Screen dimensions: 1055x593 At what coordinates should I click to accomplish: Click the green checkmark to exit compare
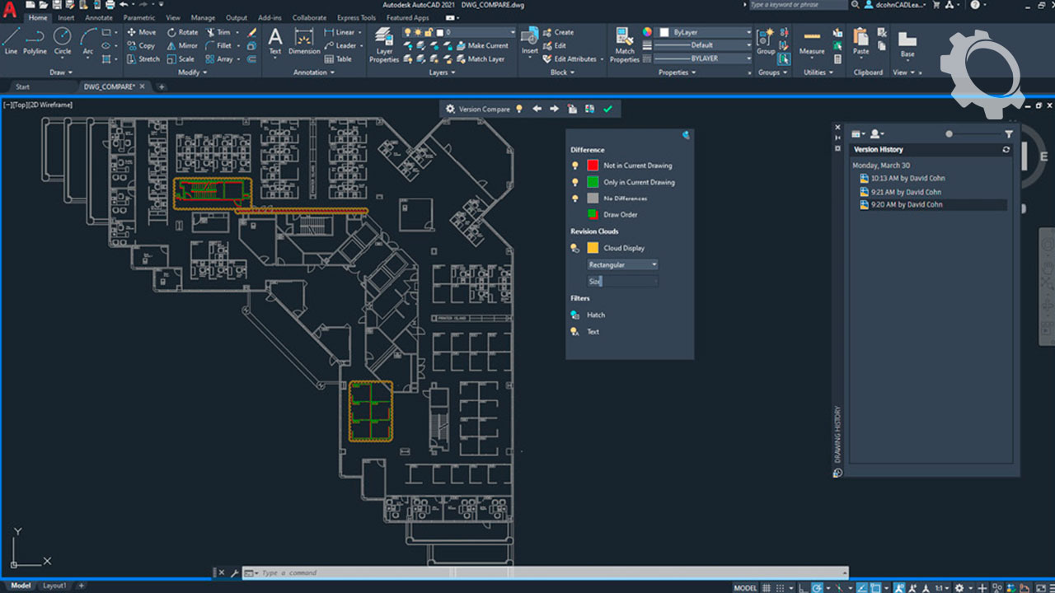(608, 109)
